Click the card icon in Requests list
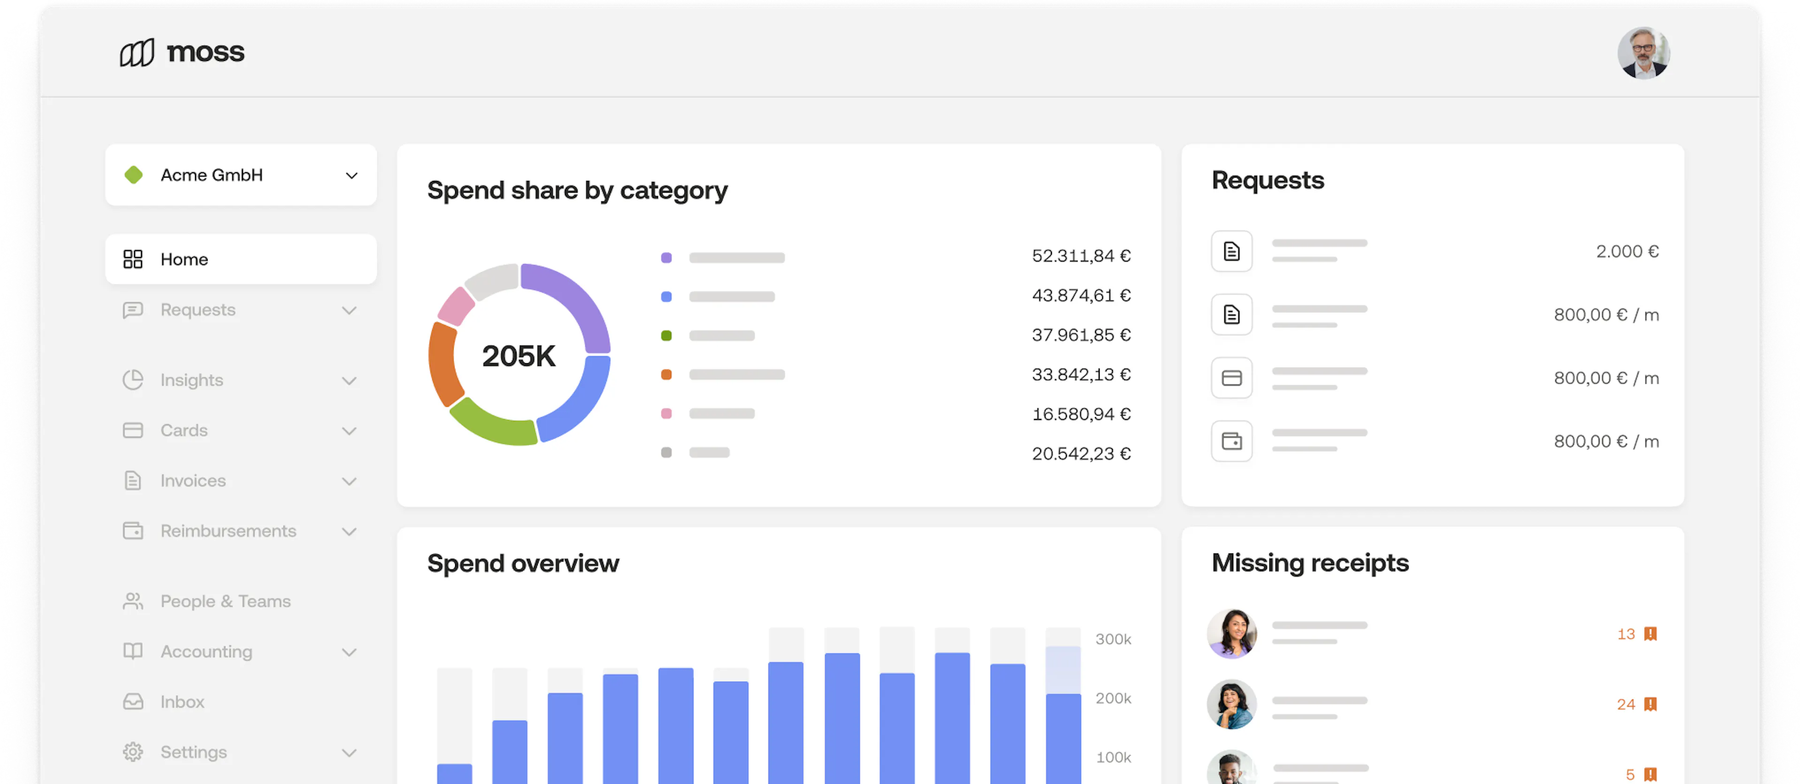This screenshot has height=784, width=1800. pyautogui.click(x=1232, y=378)
